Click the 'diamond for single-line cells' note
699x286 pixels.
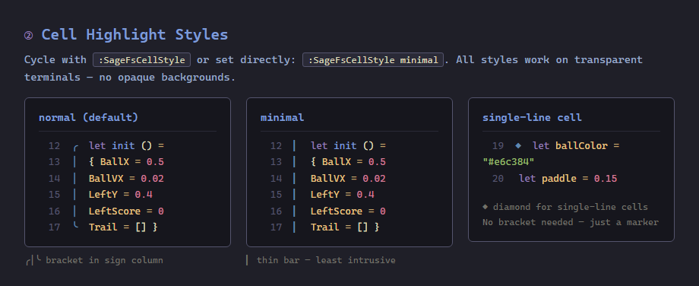[571, 207]
